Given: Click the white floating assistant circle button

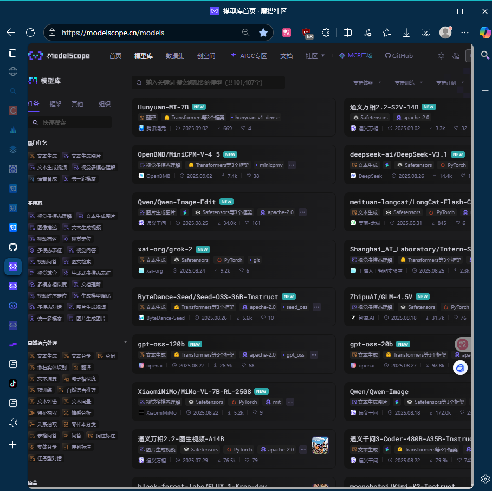Looking at the screenshot, I should [x=460, y=367].
